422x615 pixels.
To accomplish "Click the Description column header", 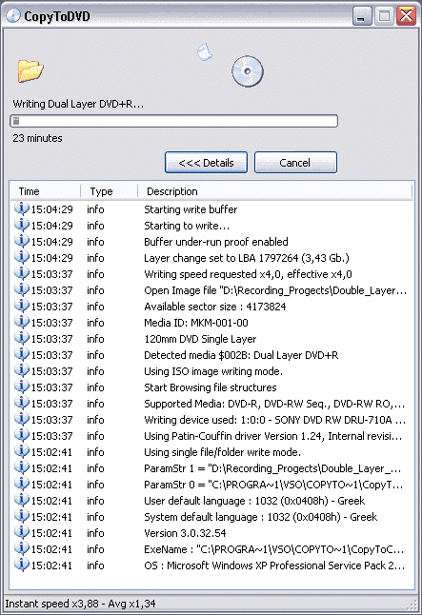I will pos(274,191).
